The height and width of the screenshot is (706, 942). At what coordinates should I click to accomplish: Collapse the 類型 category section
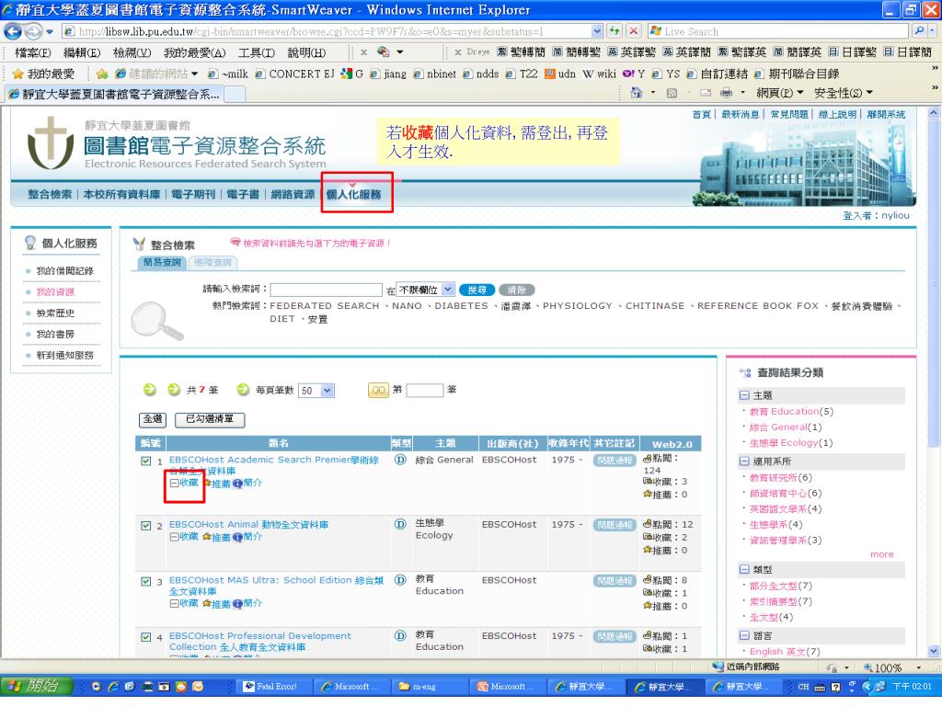744,569
